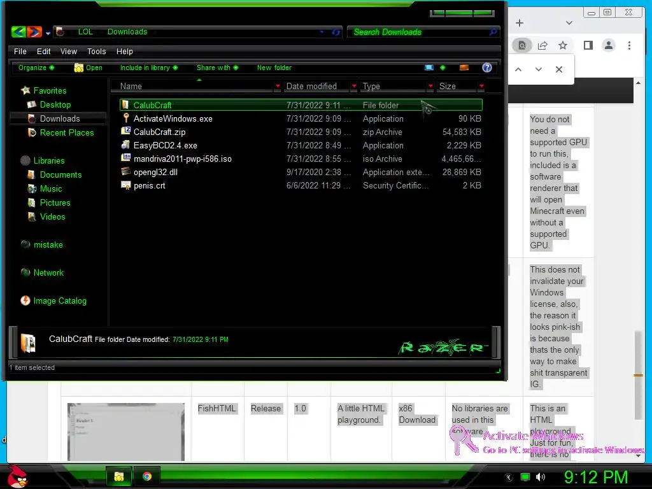This screenshot has height=489, width=652.
Task: Toggle Chrome side panel
Action: pos(588,45)
